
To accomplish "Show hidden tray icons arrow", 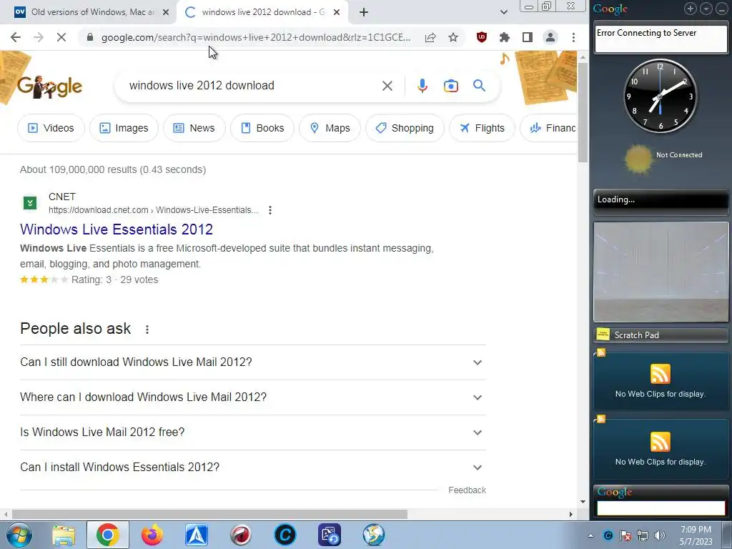I will (x=590, y=535).
